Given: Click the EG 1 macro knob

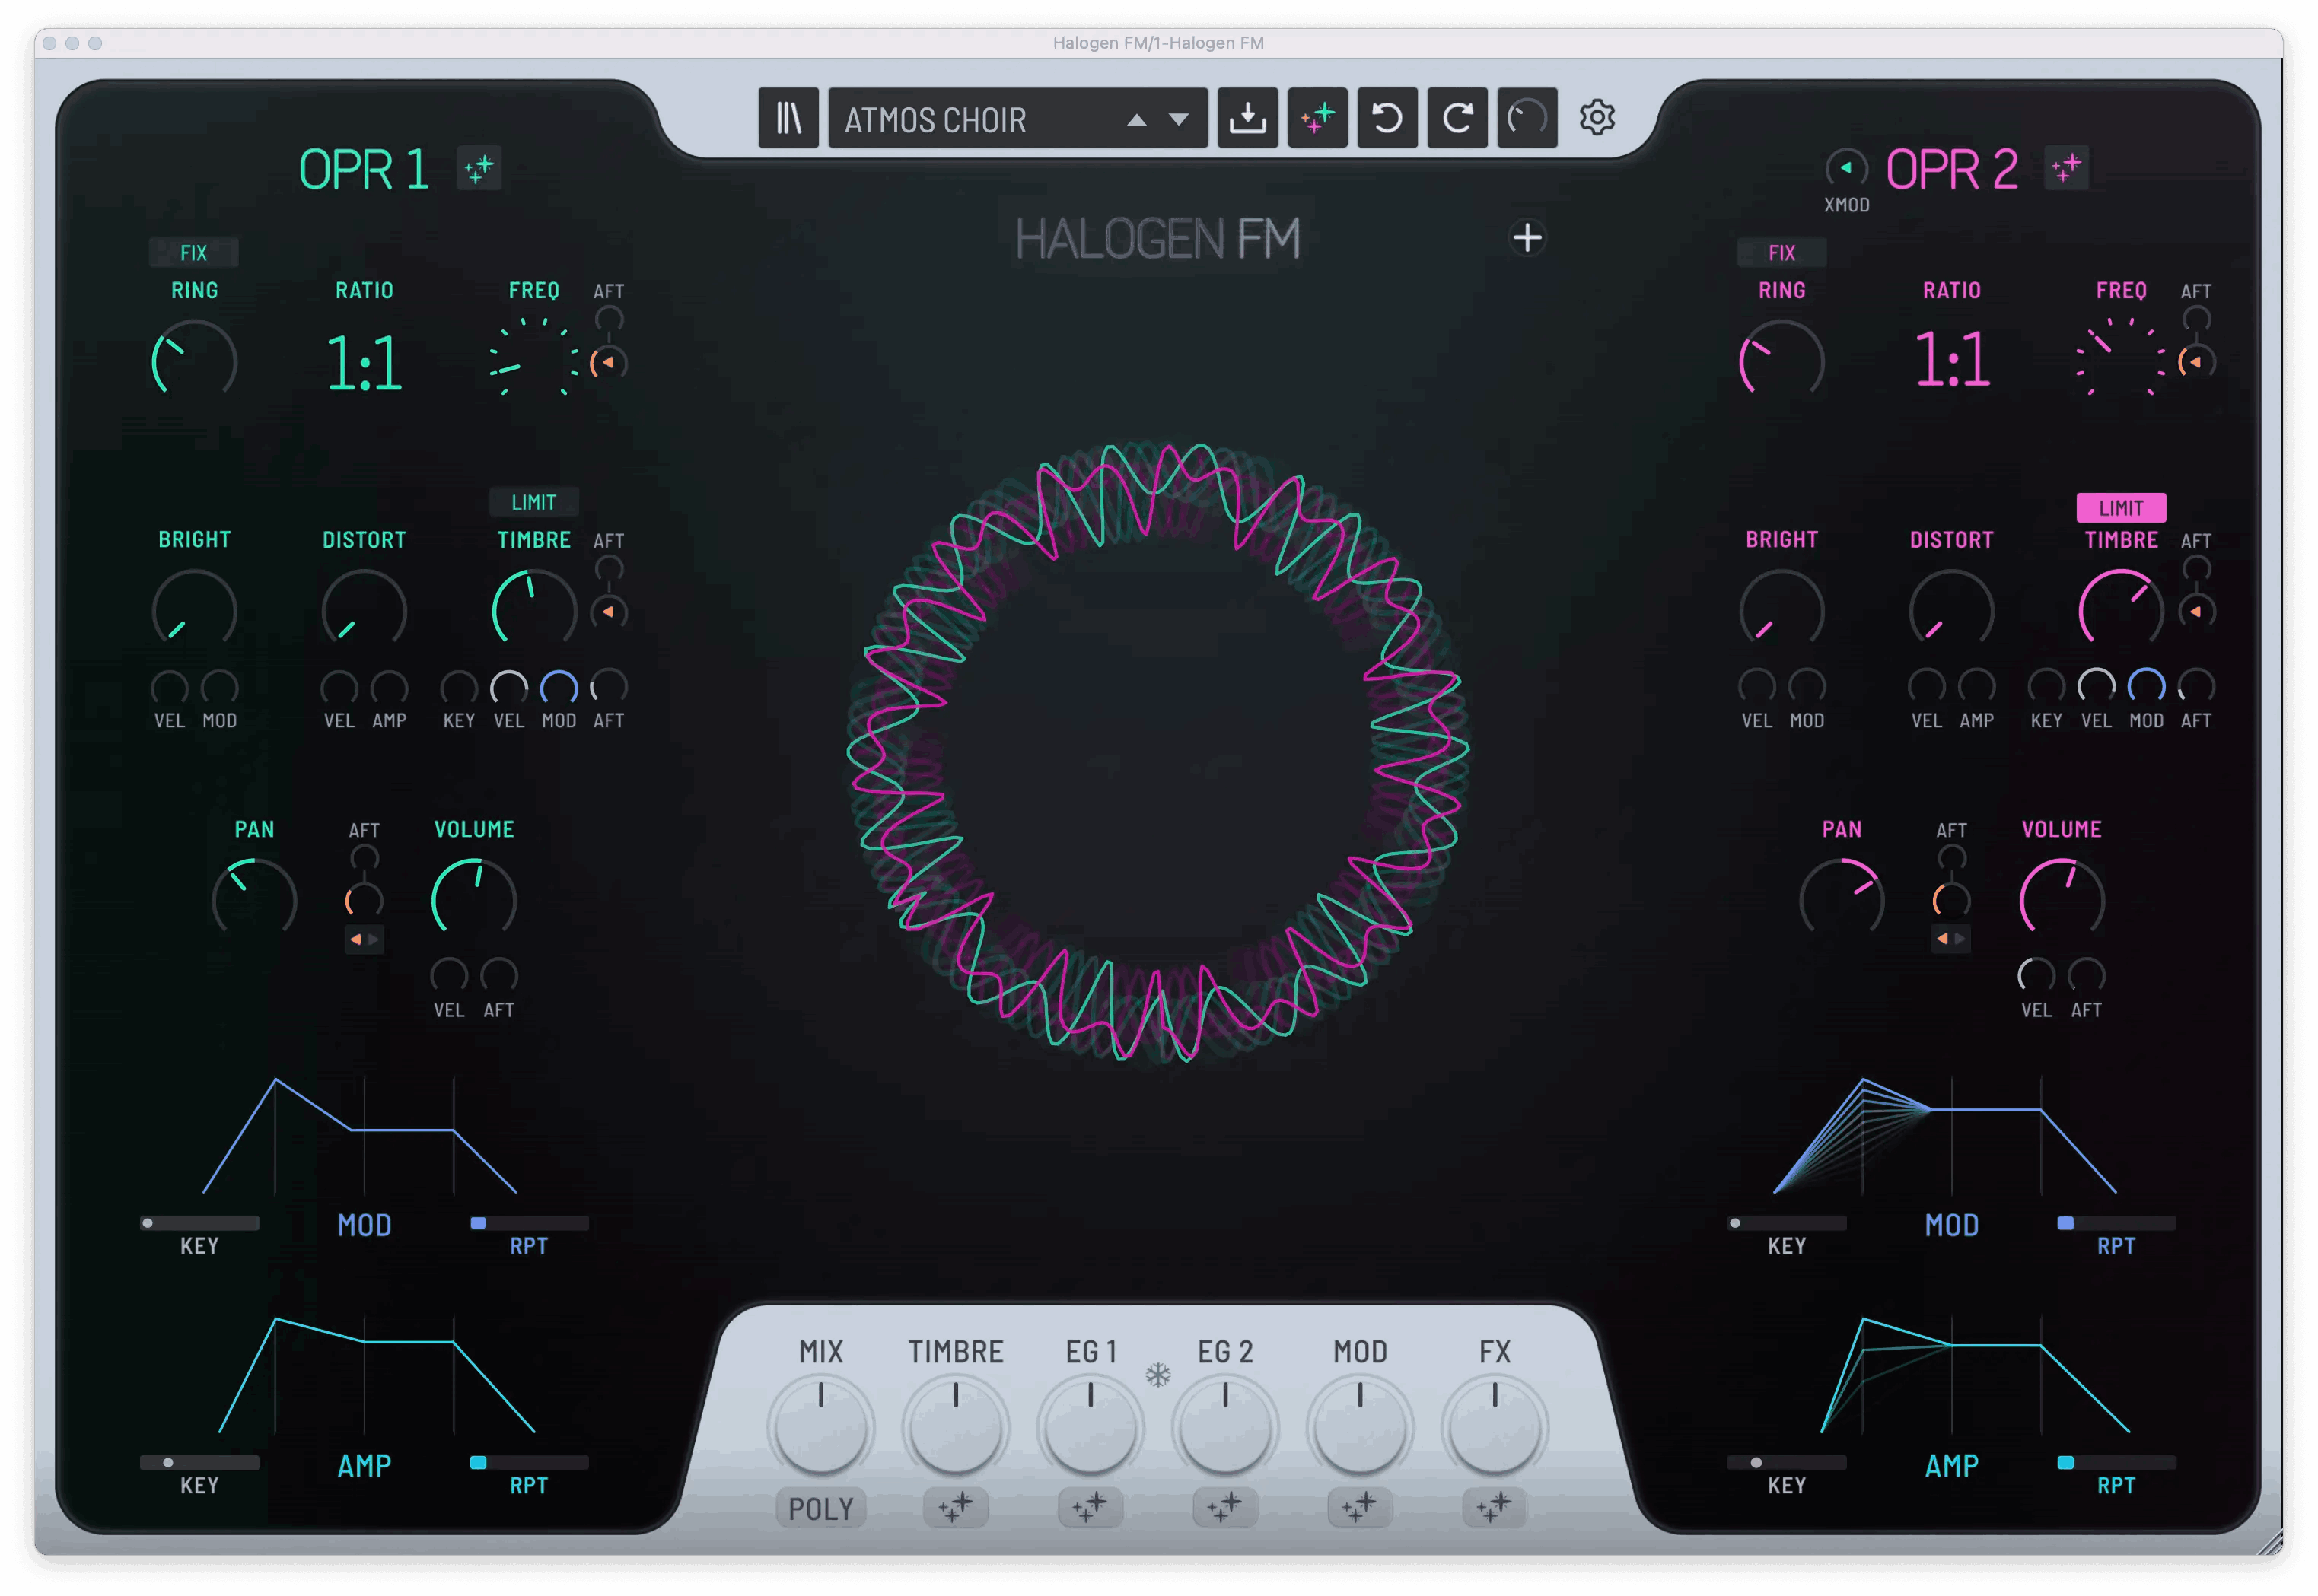Looking at the screenshot, I should coord(1090,1428).
